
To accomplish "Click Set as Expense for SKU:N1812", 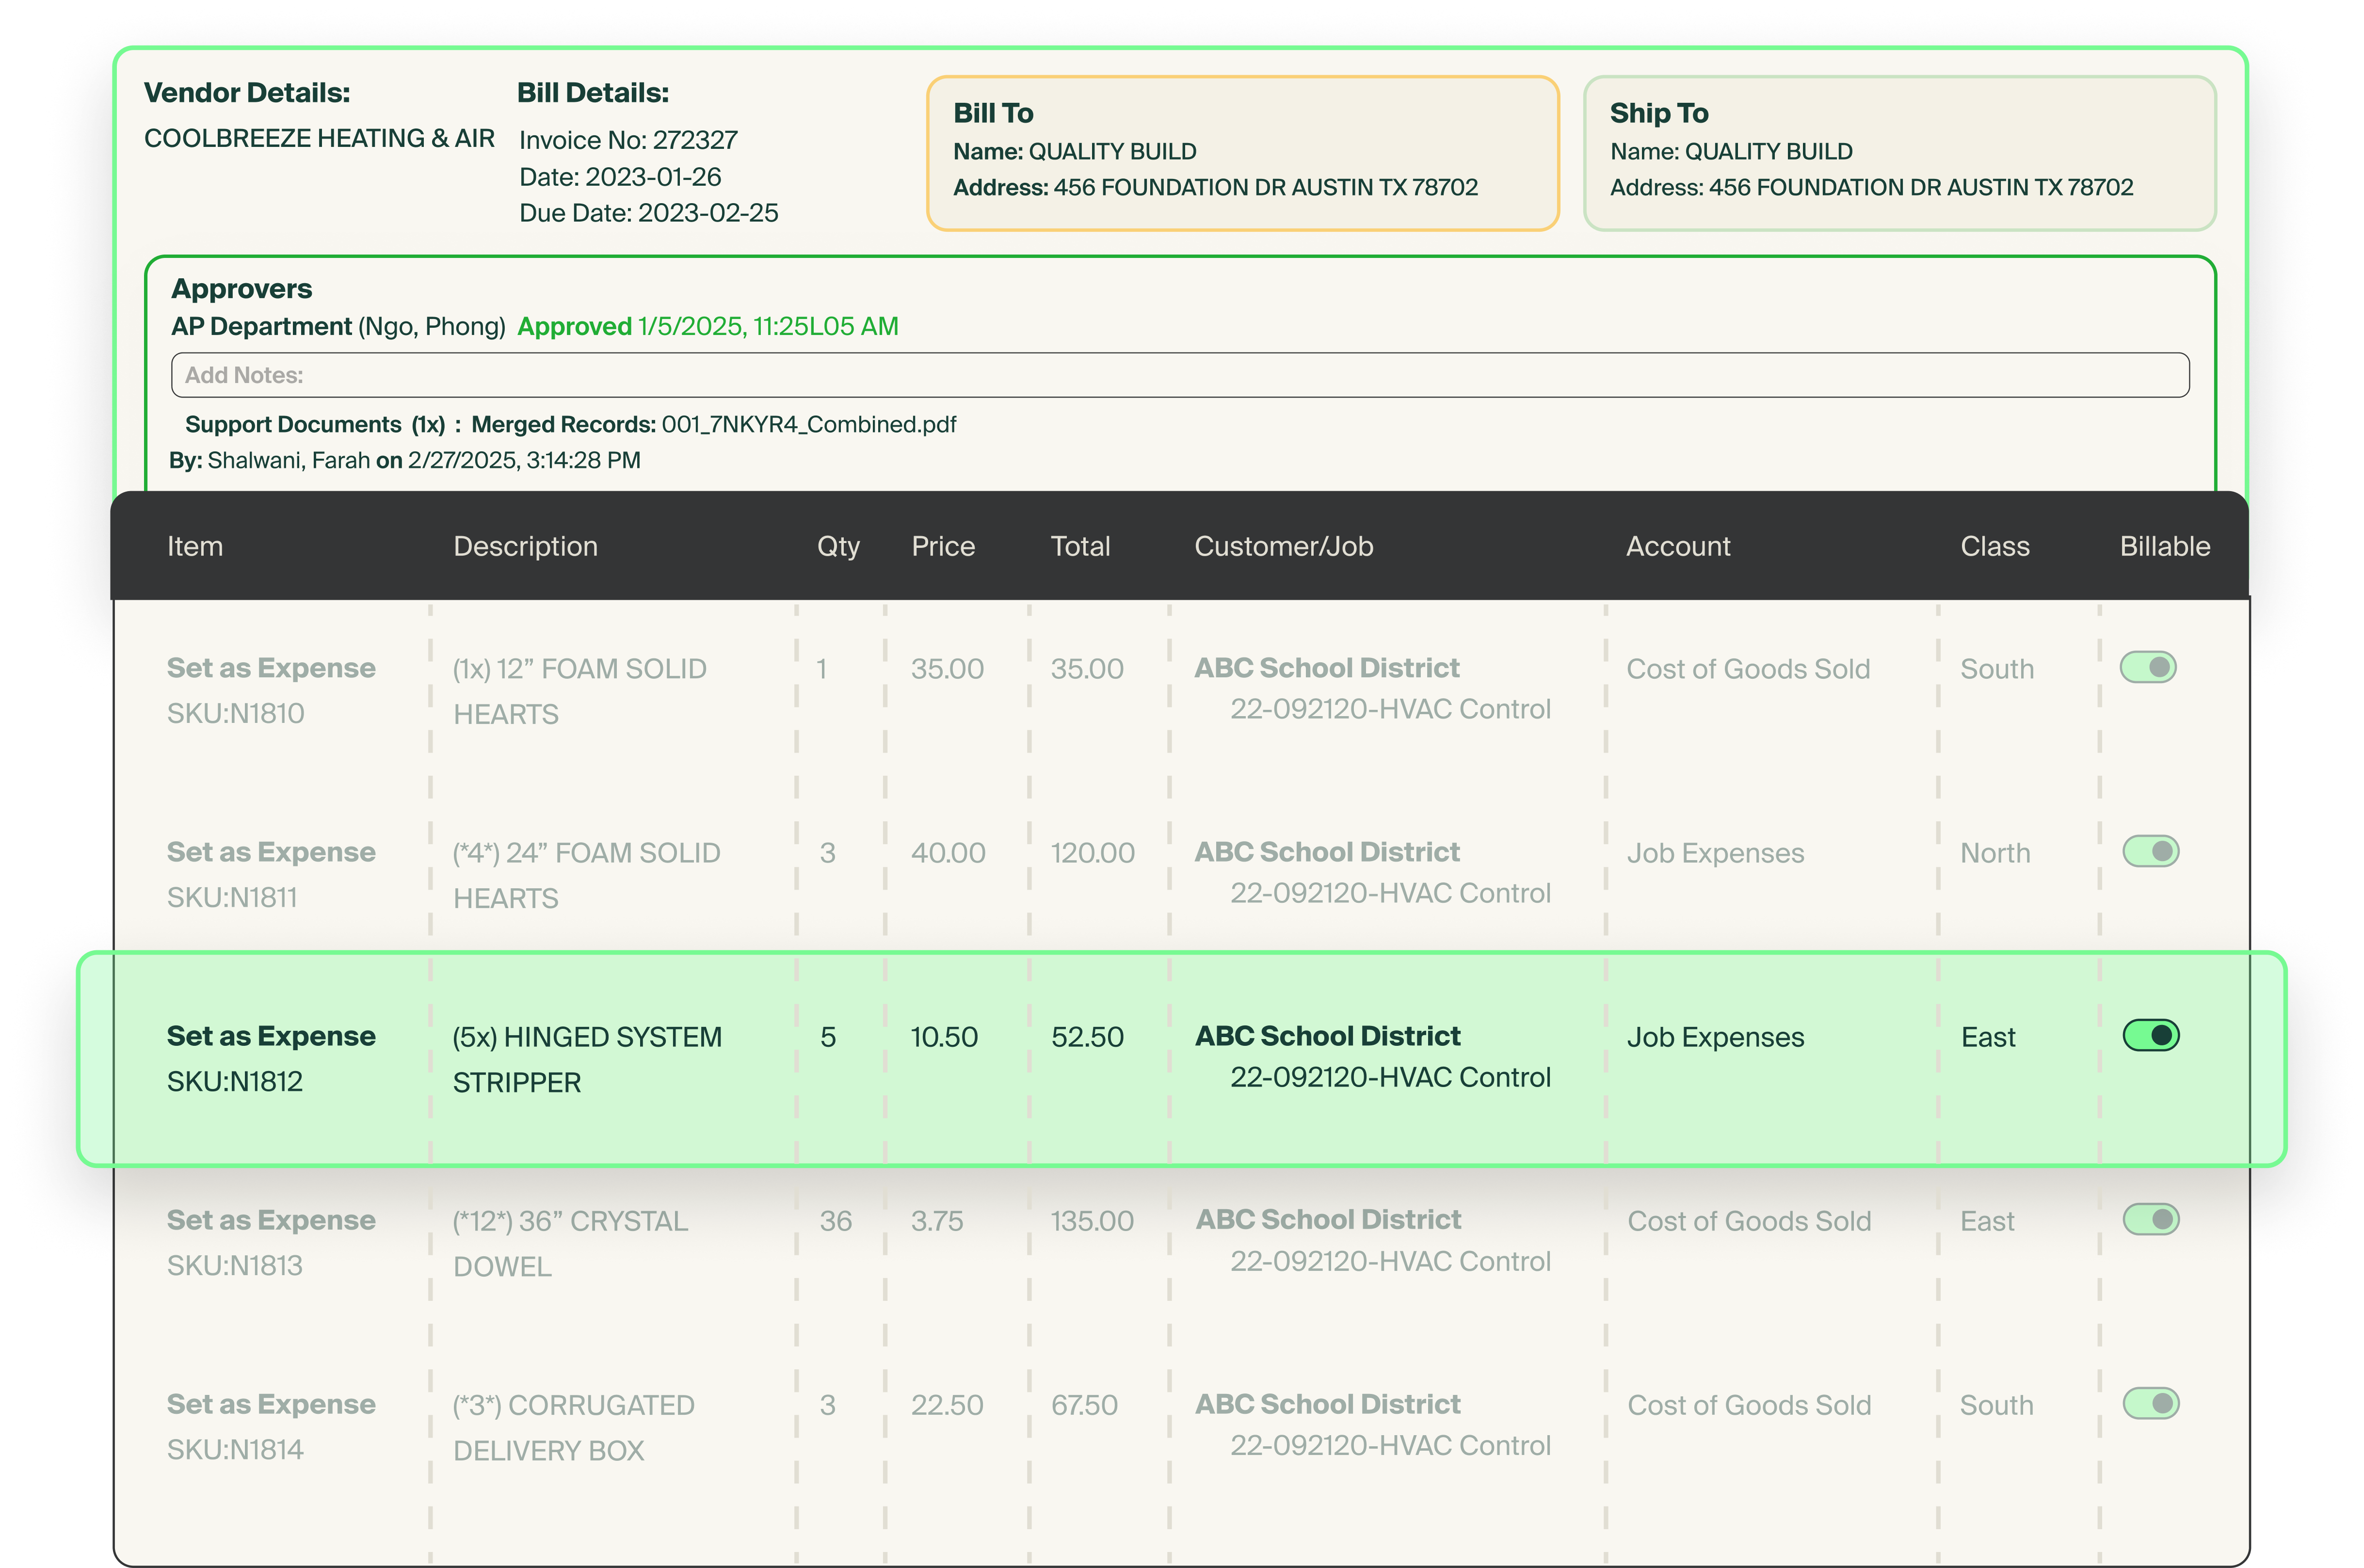I will coord(271,1036).
